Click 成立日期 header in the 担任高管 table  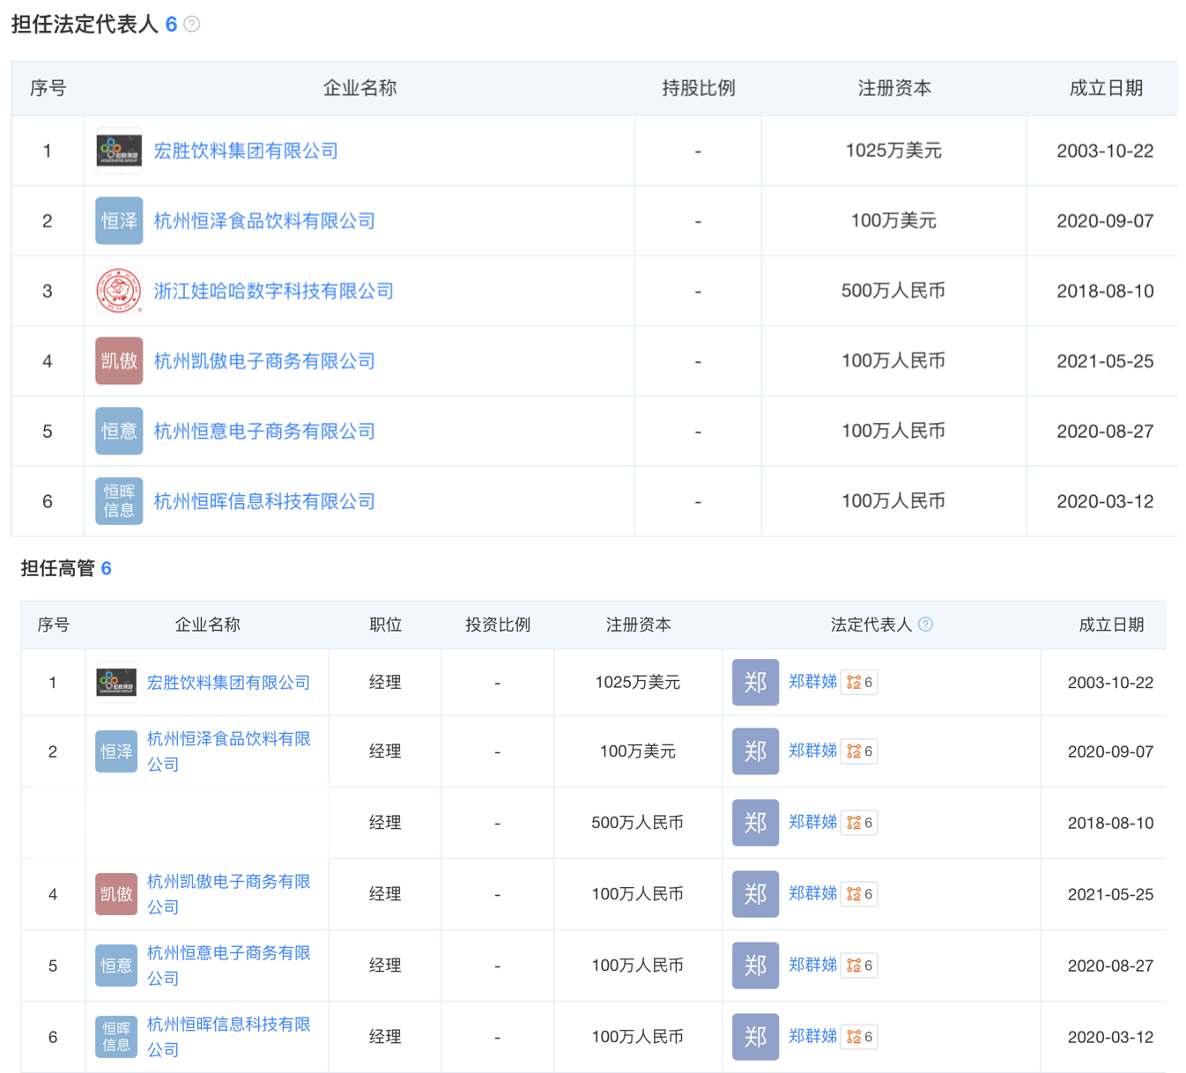point(1111,625)
